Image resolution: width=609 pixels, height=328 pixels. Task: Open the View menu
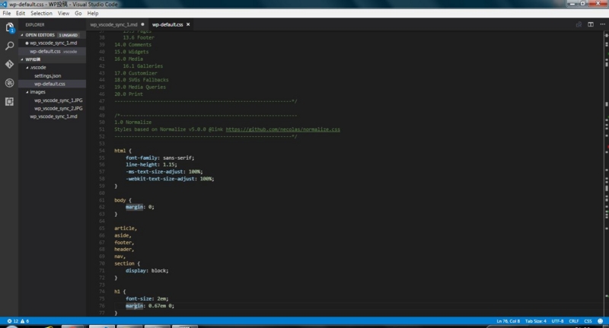coord(63,13)
